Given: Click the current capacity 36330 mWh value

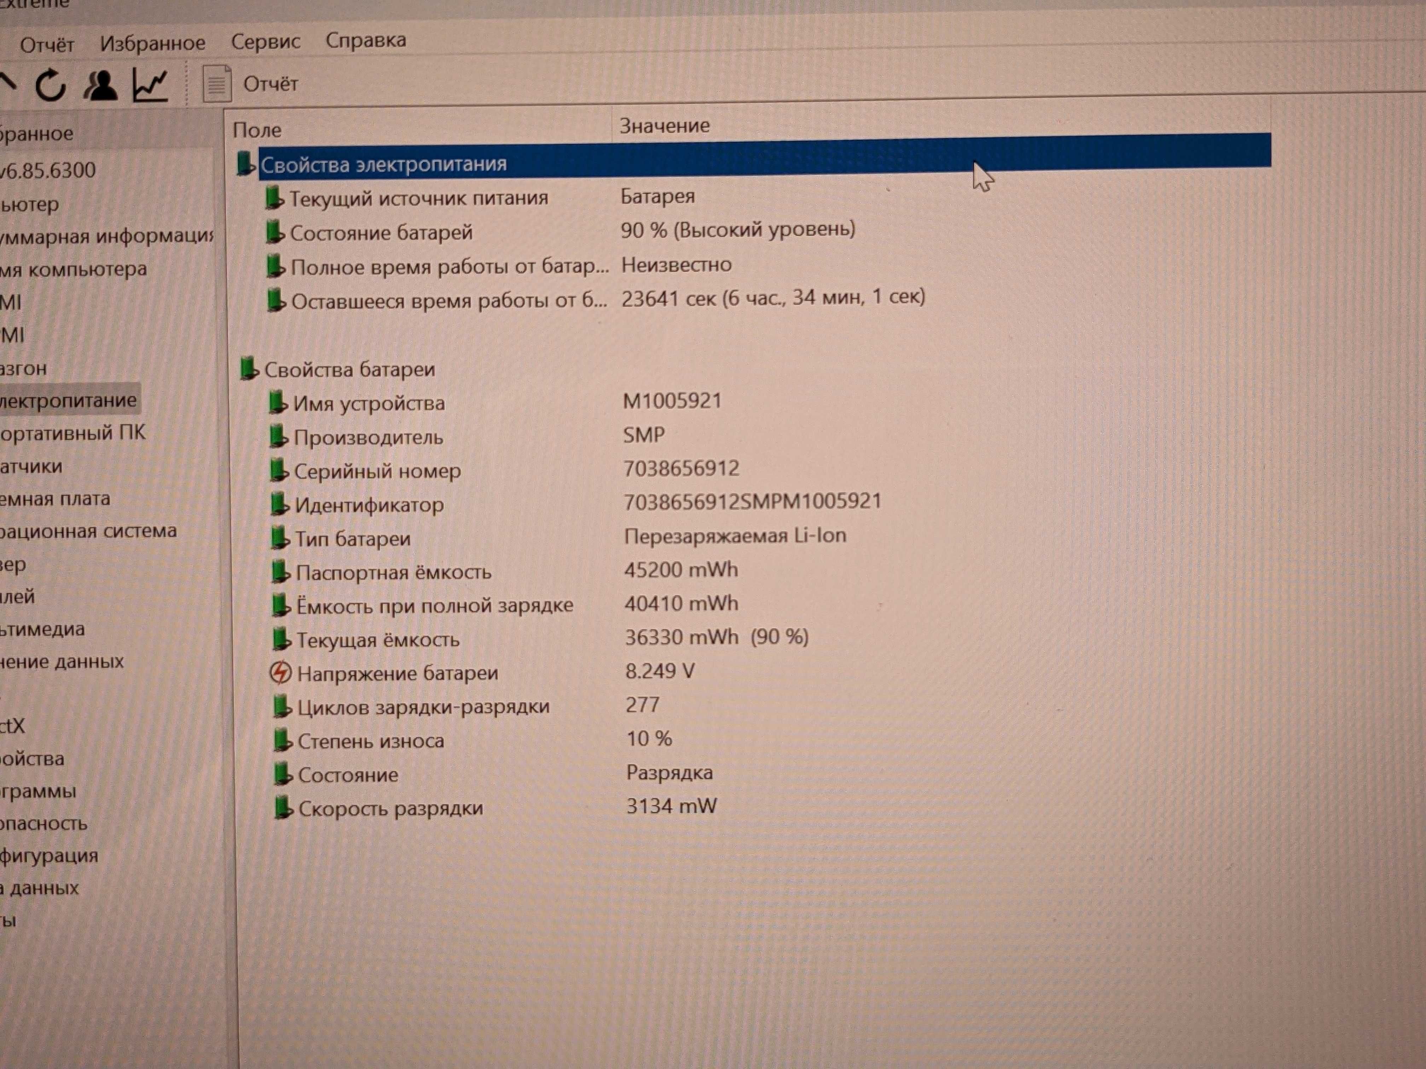Looking at the screenshot, I should click(x=717, y=637).
